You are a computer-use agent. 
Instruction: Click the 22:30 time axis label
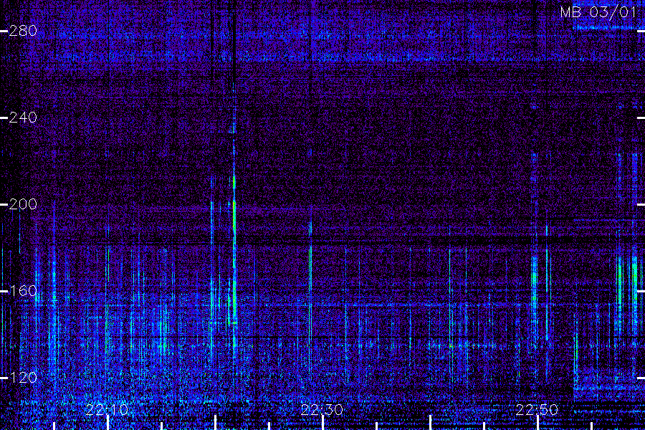(x=322, y=410)
